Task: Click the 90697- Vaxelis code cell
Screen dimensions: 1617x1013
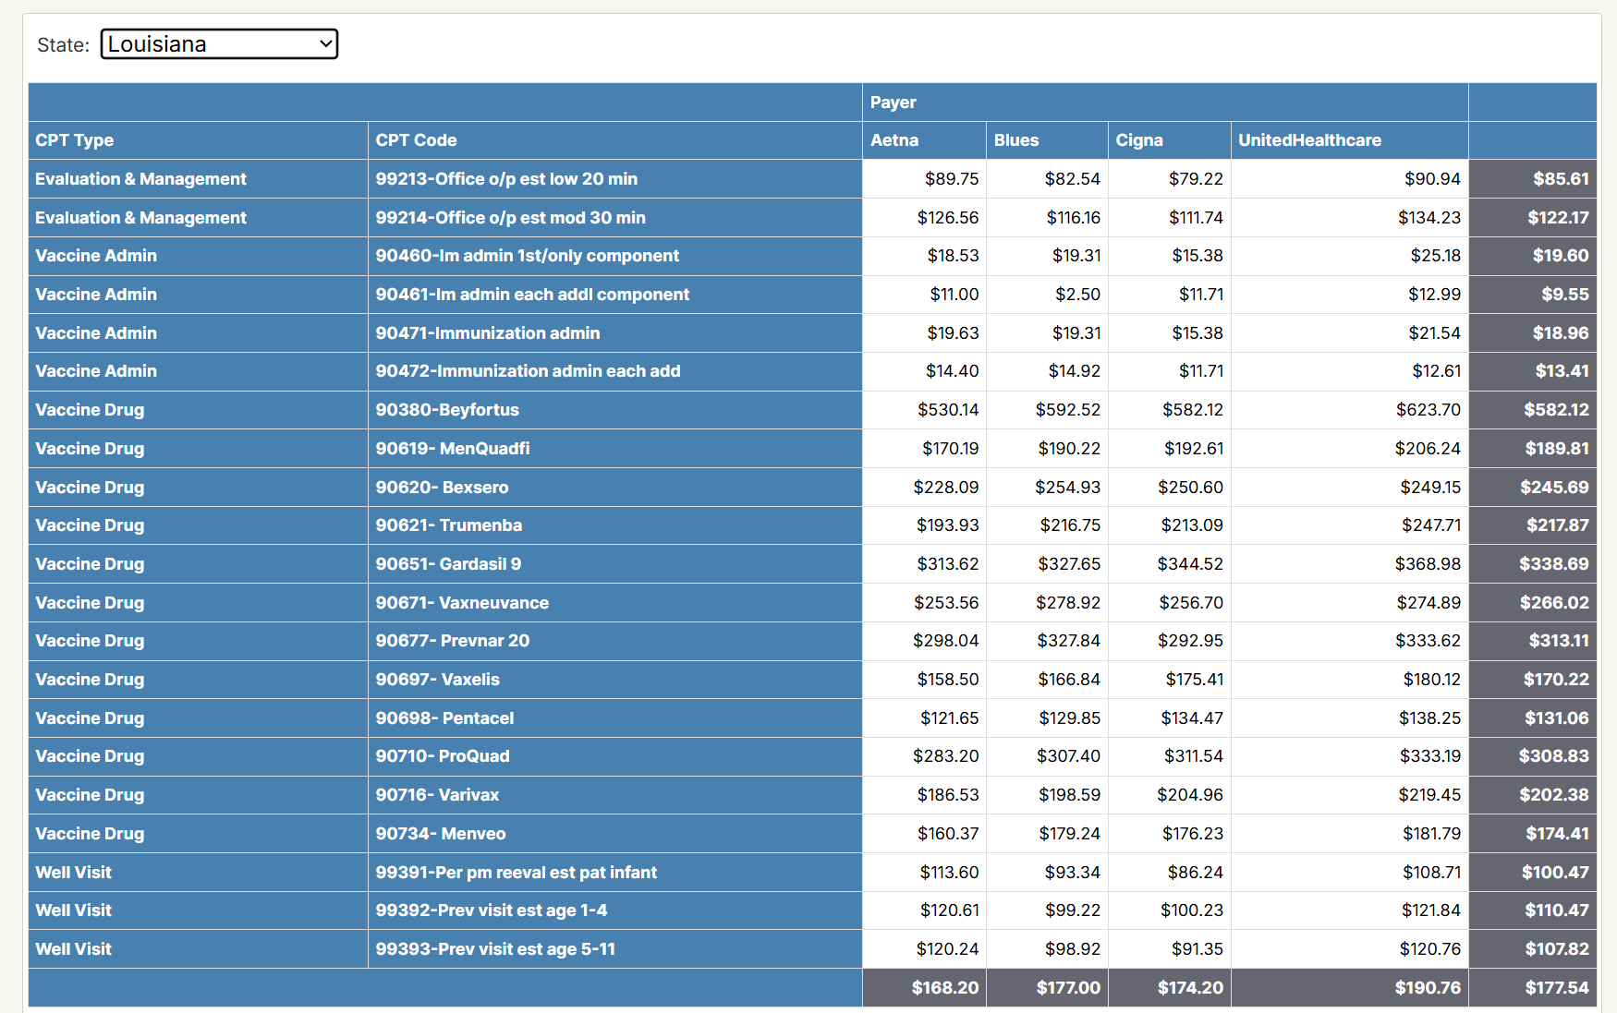Action: point(615,680)
